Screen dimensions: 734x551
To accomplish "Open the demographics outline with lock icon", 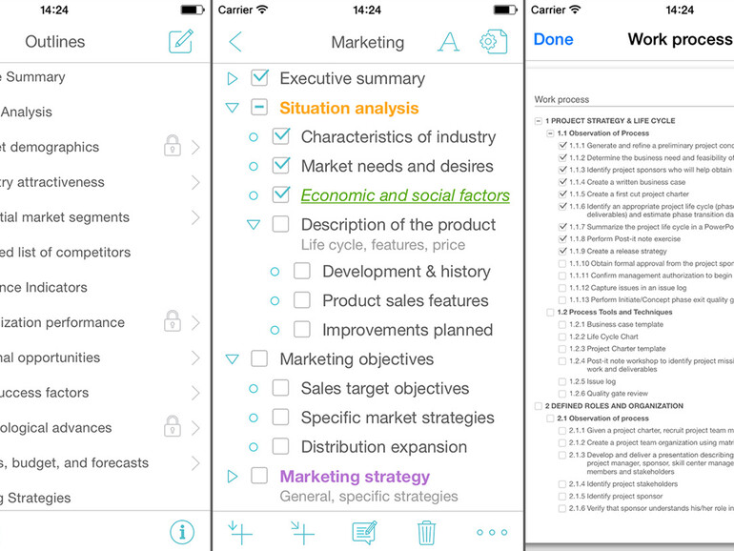I will [x=95, y=147].
